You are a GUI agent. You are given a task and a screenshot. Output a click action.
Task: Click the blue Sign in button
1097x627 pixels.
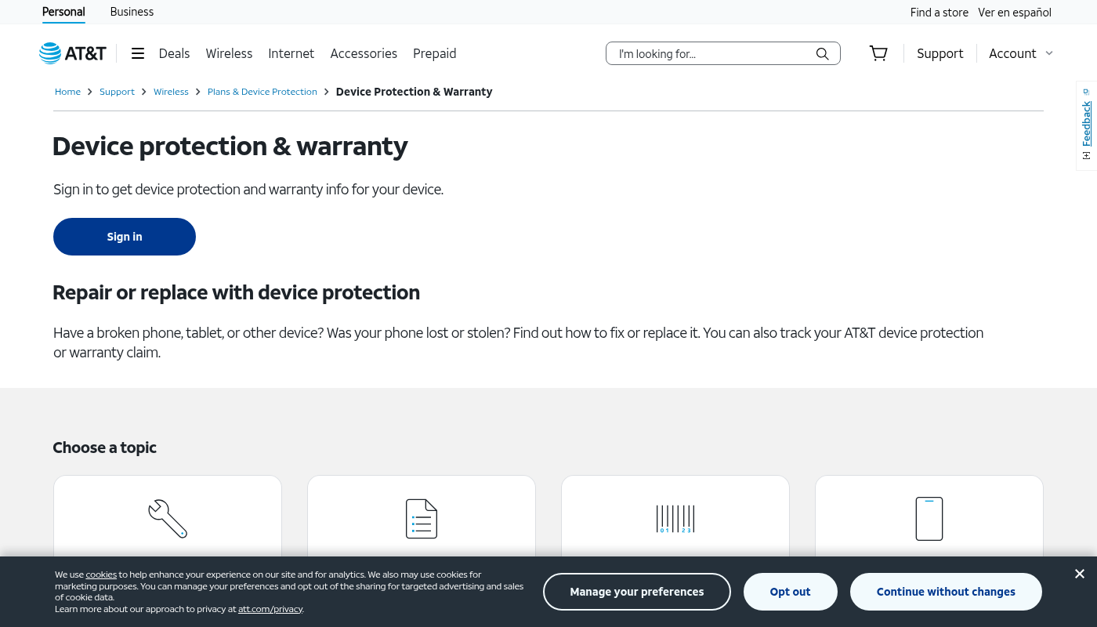pos(125,237)
